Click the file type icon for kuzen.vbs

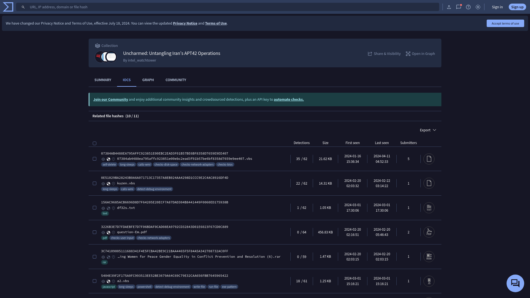pyautogui.click(x=429, y=183)
